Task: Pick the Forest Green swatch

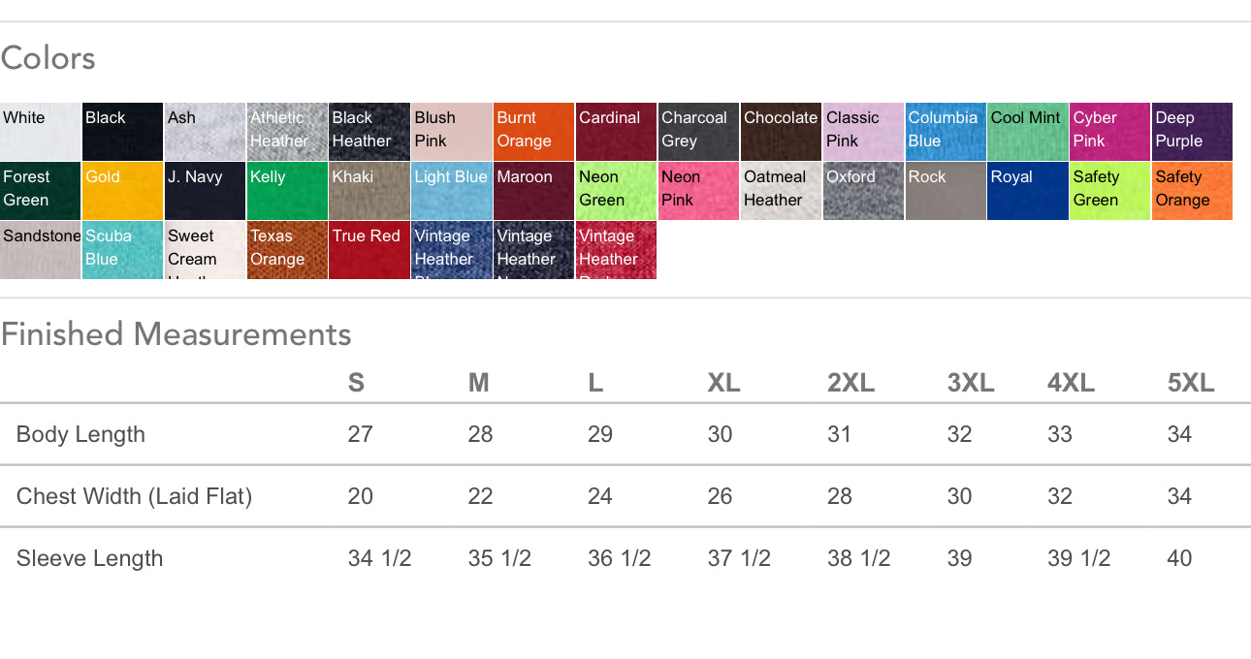Action: [40, 191]
